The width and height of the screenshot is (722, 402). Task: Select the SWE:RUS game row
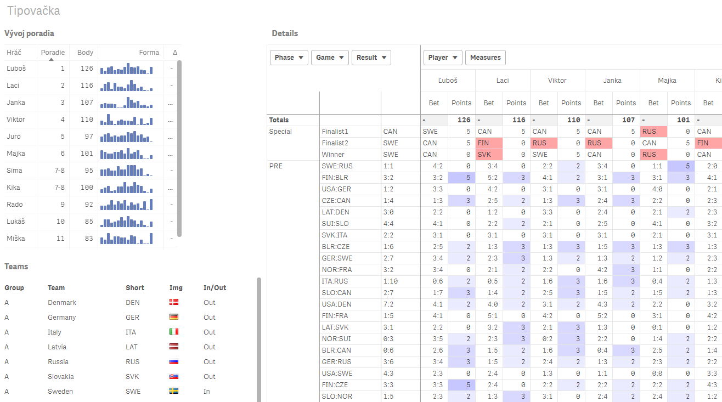point(350,166)
